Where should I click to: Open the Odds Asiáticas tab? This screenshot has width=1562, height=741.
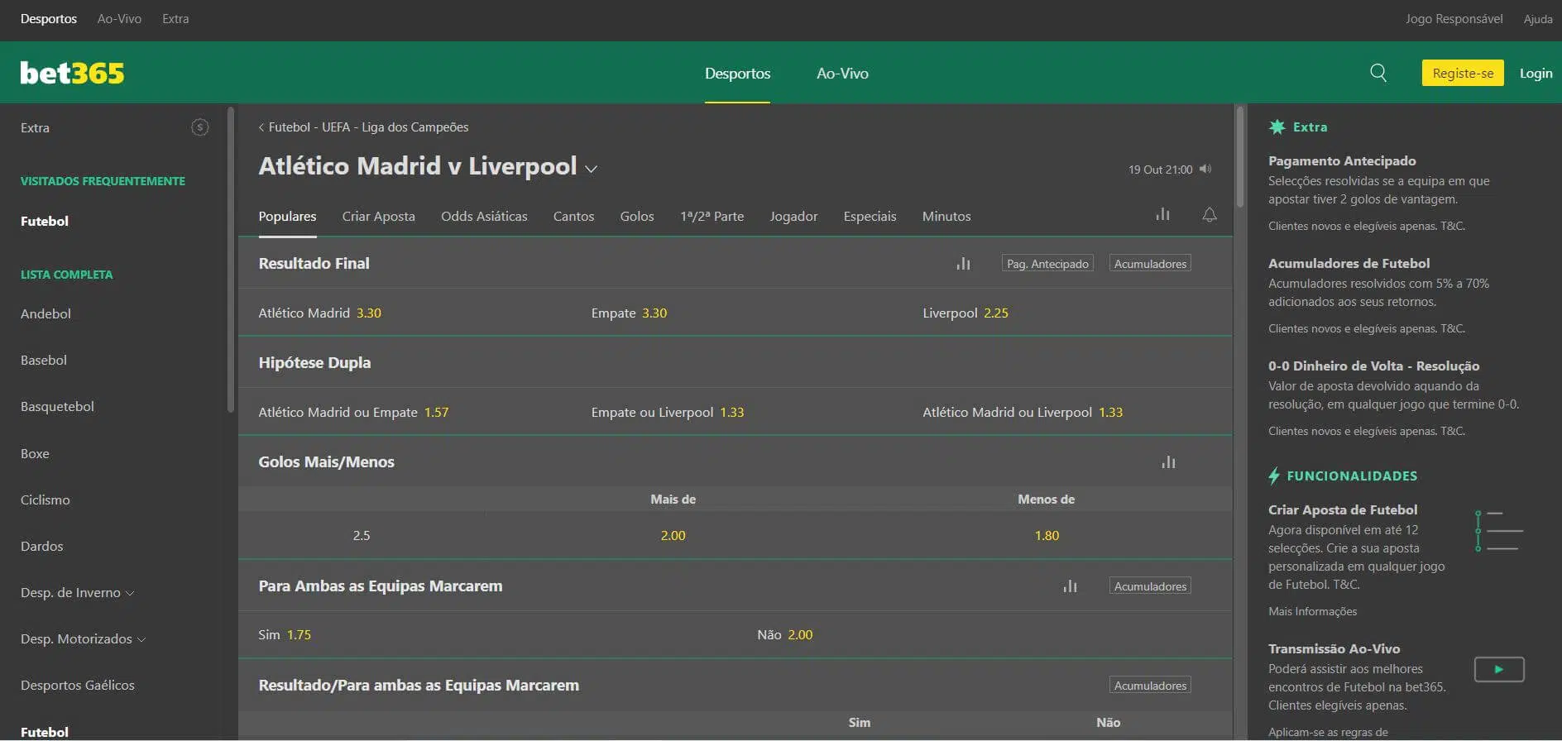coord(484,216)
